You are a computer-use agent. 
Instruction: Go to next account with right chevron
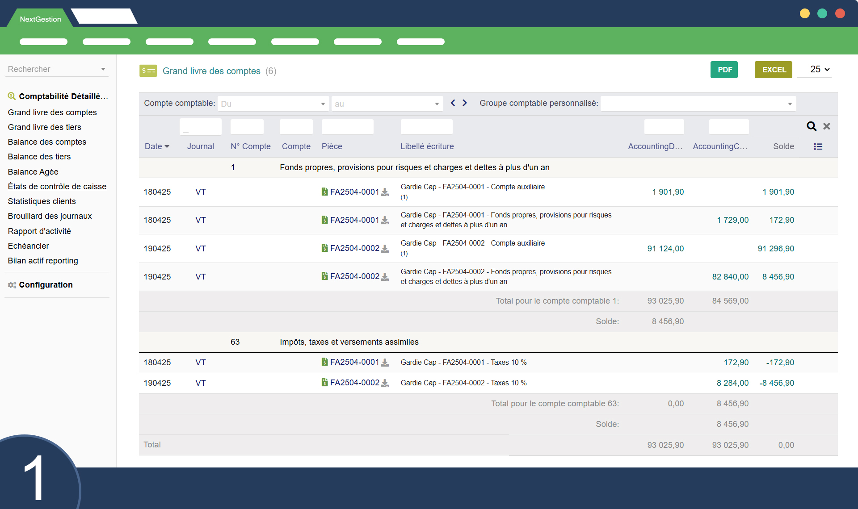pos(465,103)
